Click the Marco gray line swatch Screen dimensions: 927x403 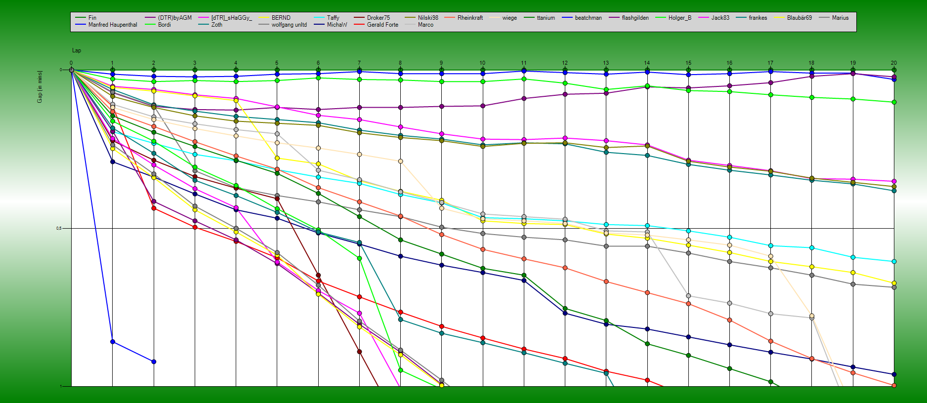pyautogui.click(x=410, y=25)
